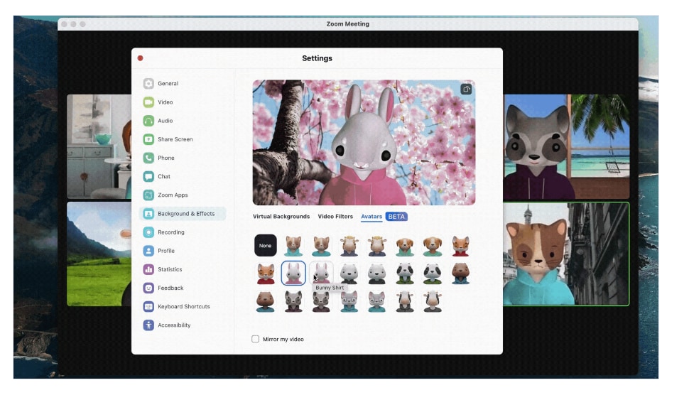Select the blue-outlined bunny hoodie avatar

(293, 273)
